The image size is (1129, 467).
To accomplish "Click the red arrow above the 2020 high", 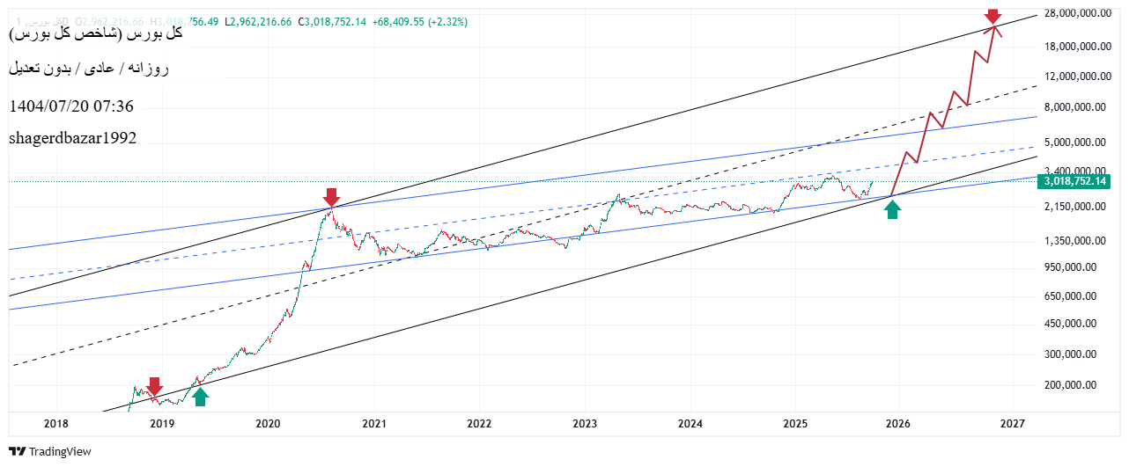I will 331,196.
